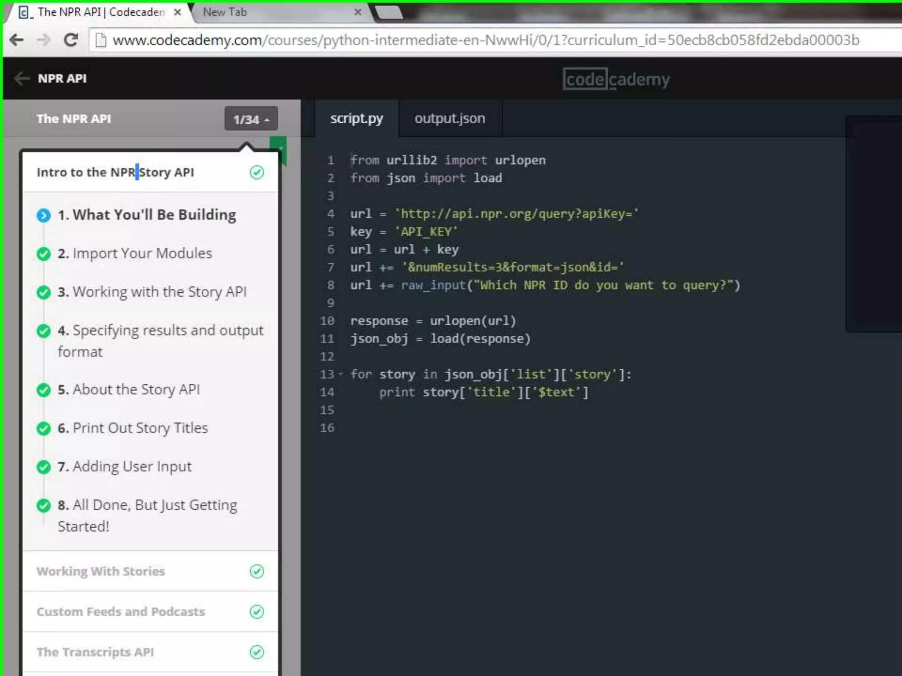Viewport: 902px width, 676px height.
Task: Click the NPR API course title link
Action: pos(62,79)
